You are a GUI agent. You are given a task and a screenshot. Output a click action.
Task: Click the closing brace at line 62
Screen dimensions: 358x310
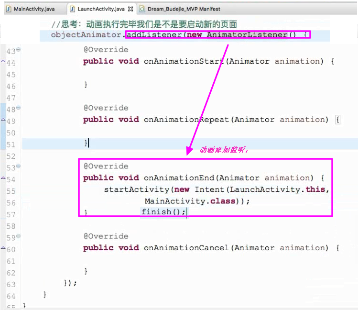[86, 271]
